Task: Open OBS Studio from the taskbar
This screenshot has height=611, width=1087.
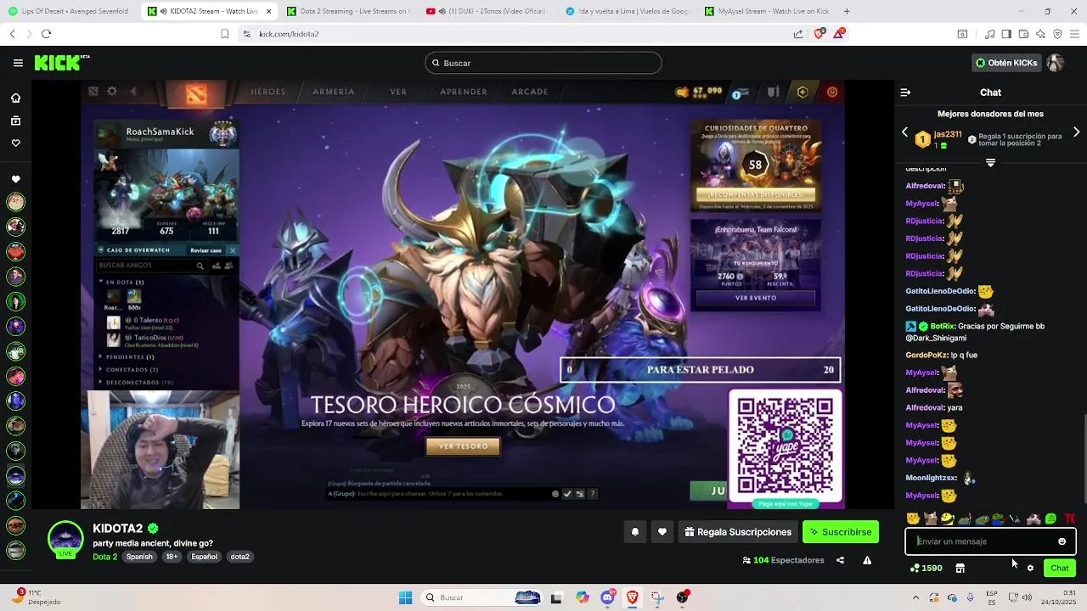Action: [682, 597]
